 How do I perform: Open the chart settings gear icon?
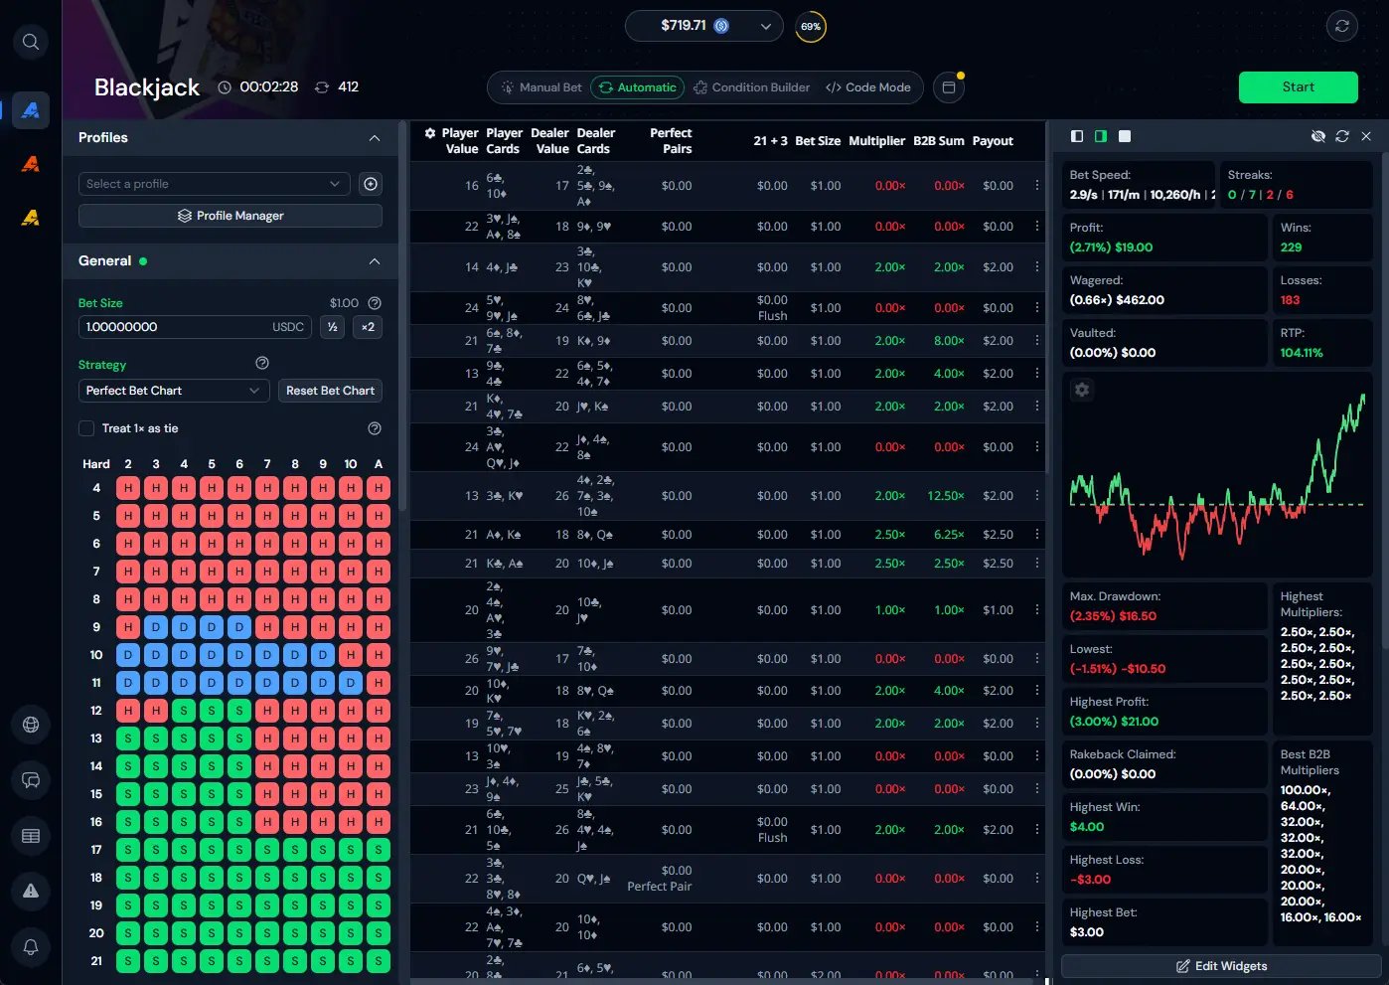point(1082,391)
